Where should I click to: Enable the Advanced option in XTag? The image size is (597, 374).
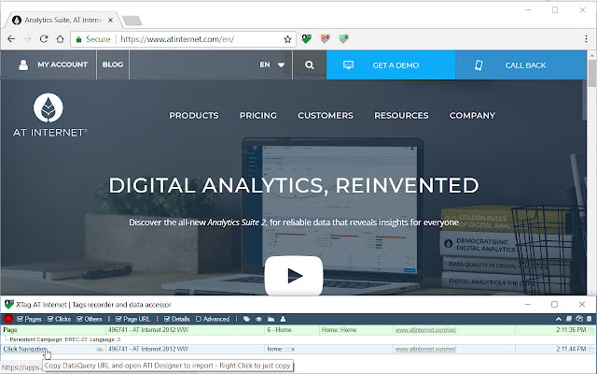point(198,319)
